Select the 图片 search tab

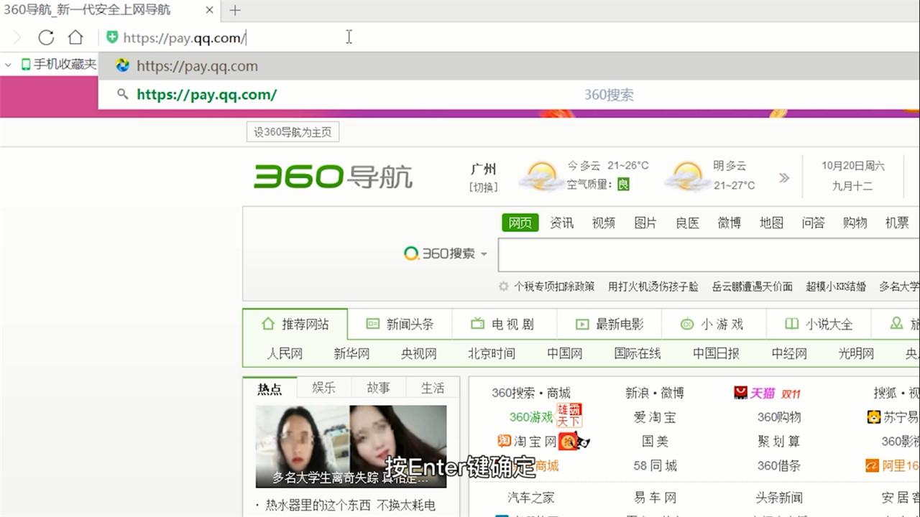pyautogui.click(x=645, y=223)
